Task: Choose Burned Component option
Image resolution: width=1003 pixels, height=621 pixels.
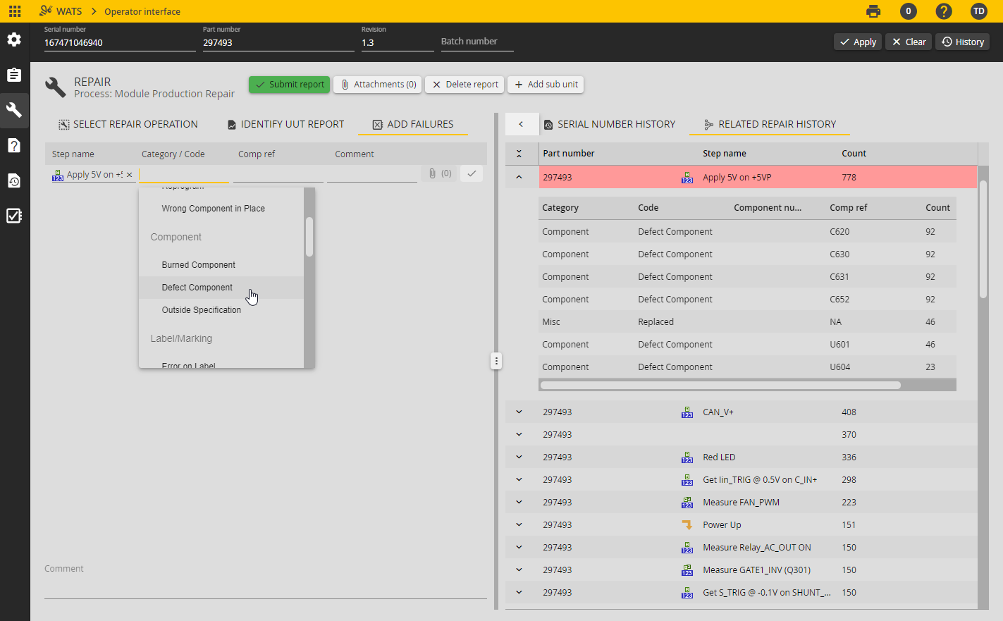Action: (x=221, y=265)
